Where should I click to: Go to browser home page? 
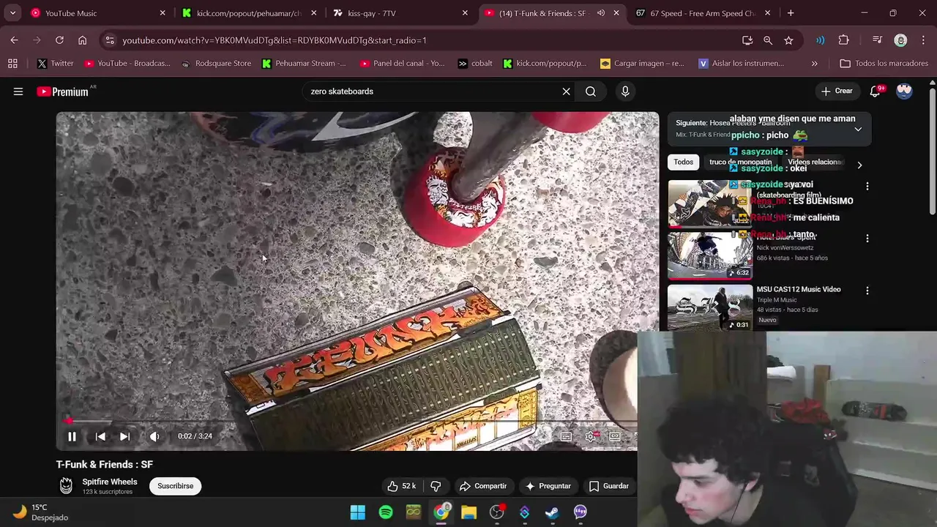pyautogui.click(x=82, y=40)
